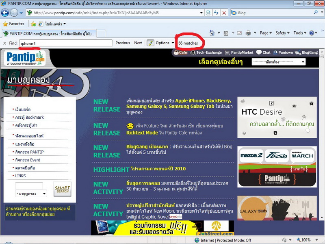325x244 pixels.
Task: Open the Safety menu
Action: tap(282, 33)
